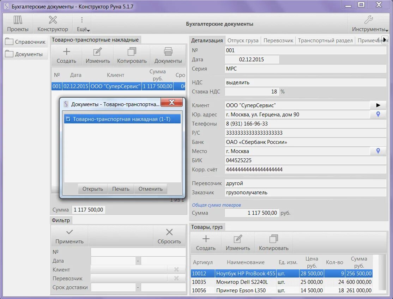Click Копировать in the накладные toolbar
Image resolution: width=393 pixels, height=299 pixels.
tap(132, 56)
